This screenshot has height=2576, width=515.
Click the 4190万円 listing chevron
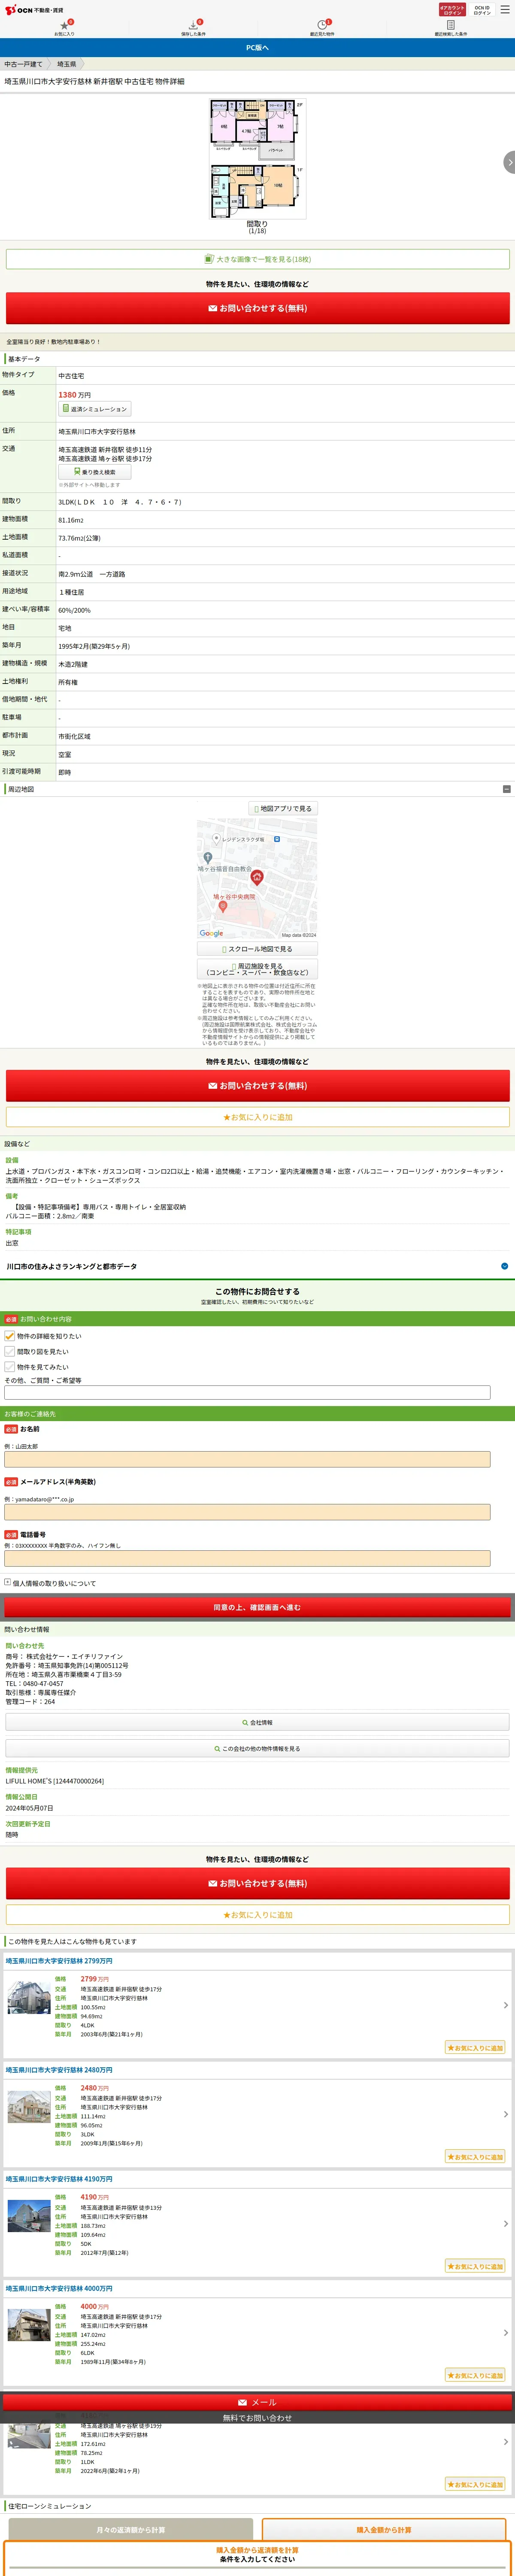(x=505, y=2224)
